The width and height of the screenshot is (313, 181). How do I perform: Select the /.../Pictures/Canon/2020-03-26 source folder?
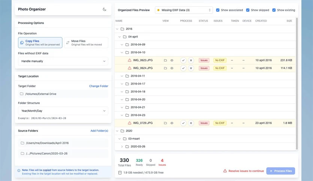(63, 153)
